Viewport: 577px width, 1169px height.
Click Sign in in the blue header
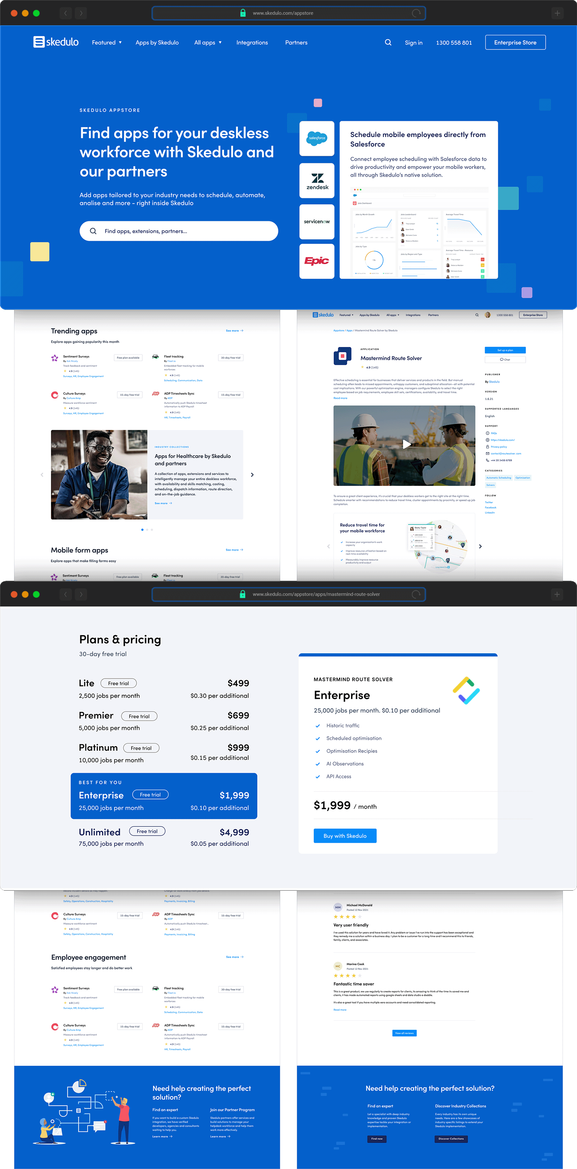coord(413,42)
